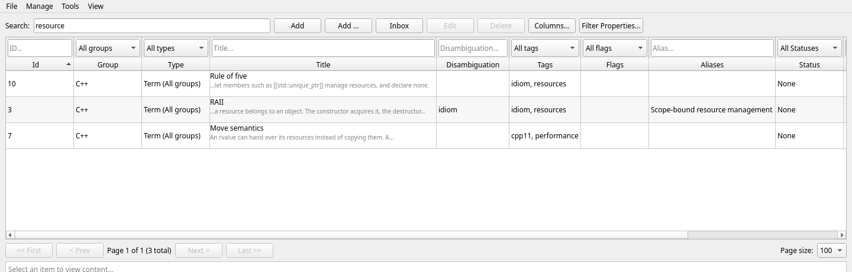The width and height of the screenshot is (852, 272).
Task: Click the horizontal scrollbar right arrow
Action: pyautogui.click(x=842, y=235)
